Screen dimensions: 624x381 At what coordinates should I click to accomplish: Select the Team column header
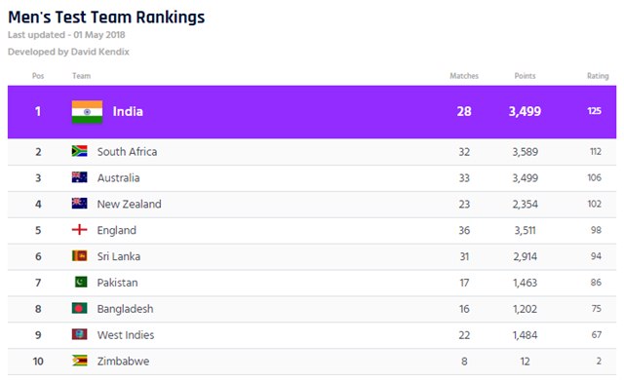click(x=81, y=76)
